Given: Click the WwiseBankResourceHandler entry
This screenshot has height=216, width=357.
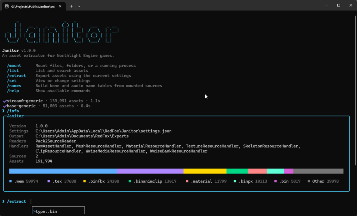Looking at the screenshot, I should (179, 151).
